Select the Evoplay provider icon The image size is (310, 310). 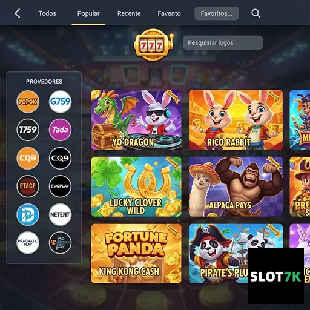tap(60, 186)
